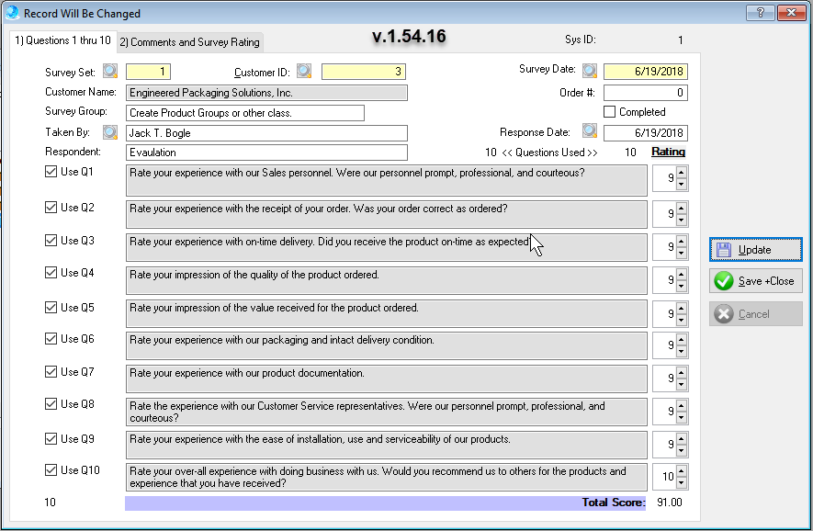Switch to Questions 1 thru 10 tab
The height and width of the screenshot is (531, 813).
click(62, 40)
